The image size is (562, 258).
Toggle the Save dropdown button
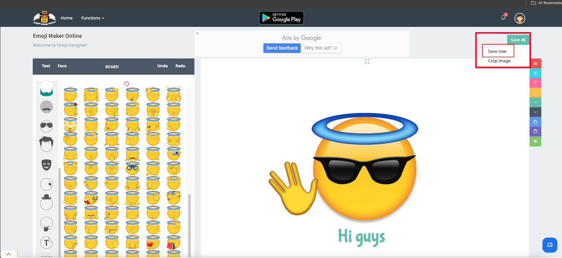tap(518, 40)
